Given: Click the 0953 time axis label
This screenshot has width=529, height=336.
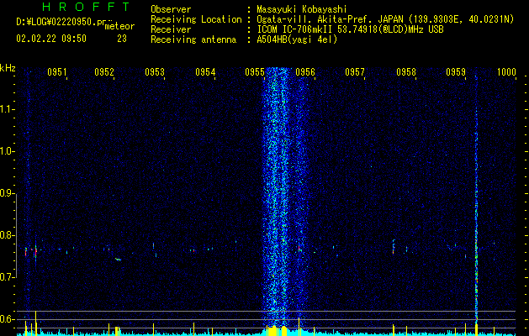Looking at the screenshot, I should [155, 72].
